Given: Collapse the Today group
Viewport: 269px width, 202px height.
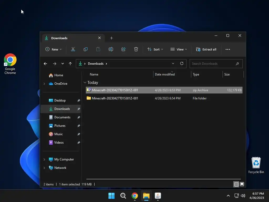Looking at the screenshot, I should click(85, 83).
